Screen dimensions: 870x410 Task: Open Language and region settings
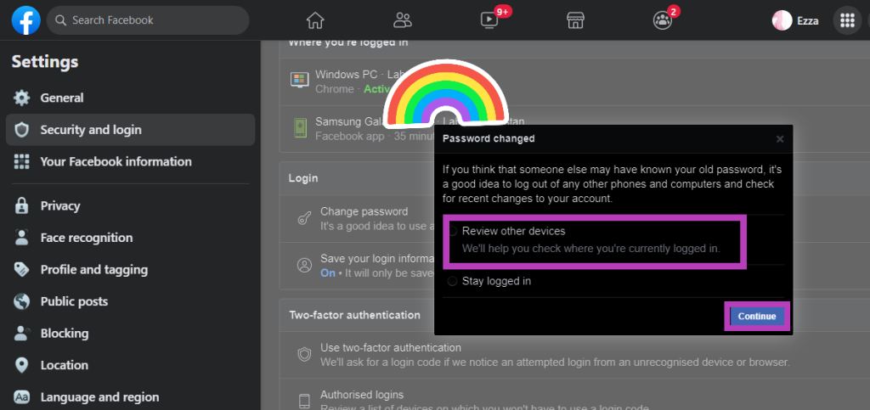130,397
